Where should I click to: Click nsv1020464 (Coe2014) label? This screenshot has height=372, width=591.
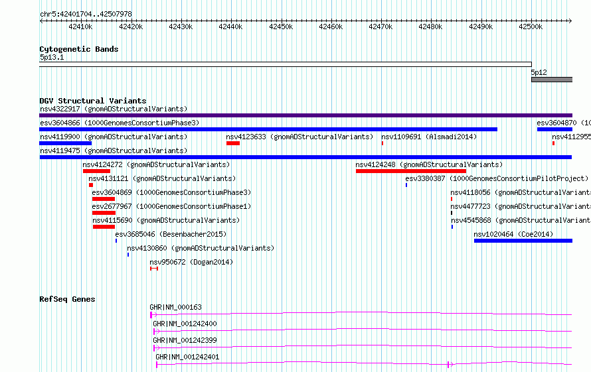tap(513, 234)
